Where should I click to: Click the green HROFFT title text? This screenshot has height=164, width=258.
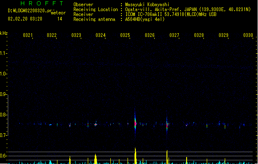pyautogui.click(x=42, y=3)
